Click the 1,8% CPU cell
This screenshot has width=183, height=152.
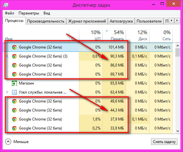click(91, 119)
